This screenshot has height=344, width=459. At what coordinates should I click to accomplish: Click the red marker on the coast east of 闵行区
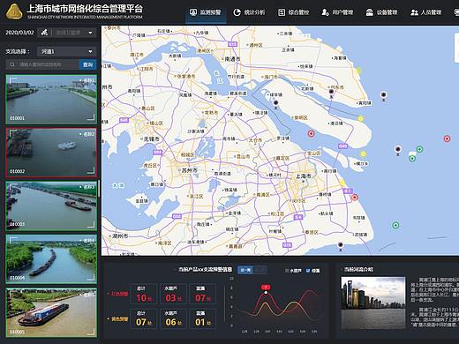coord(355,198)
